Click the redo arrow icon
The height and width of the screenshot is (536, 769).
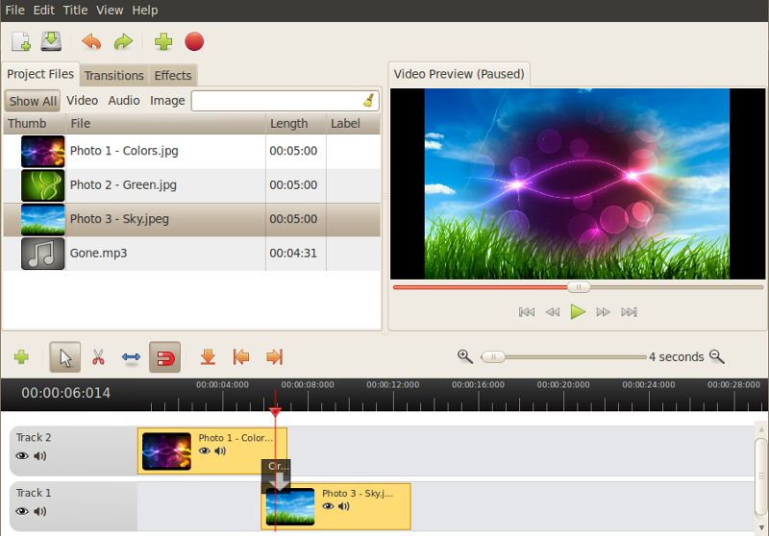tap(123, 41)
